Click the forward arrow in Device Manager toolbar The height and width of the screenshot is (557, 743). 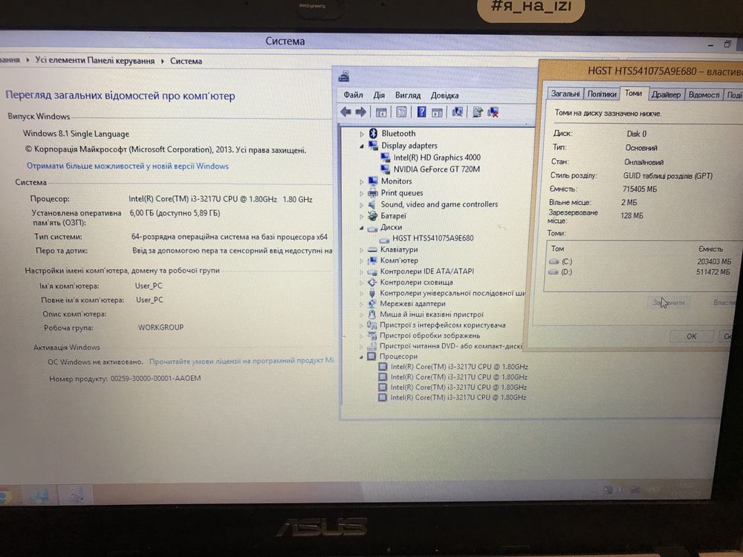click(x=360, y=112)
